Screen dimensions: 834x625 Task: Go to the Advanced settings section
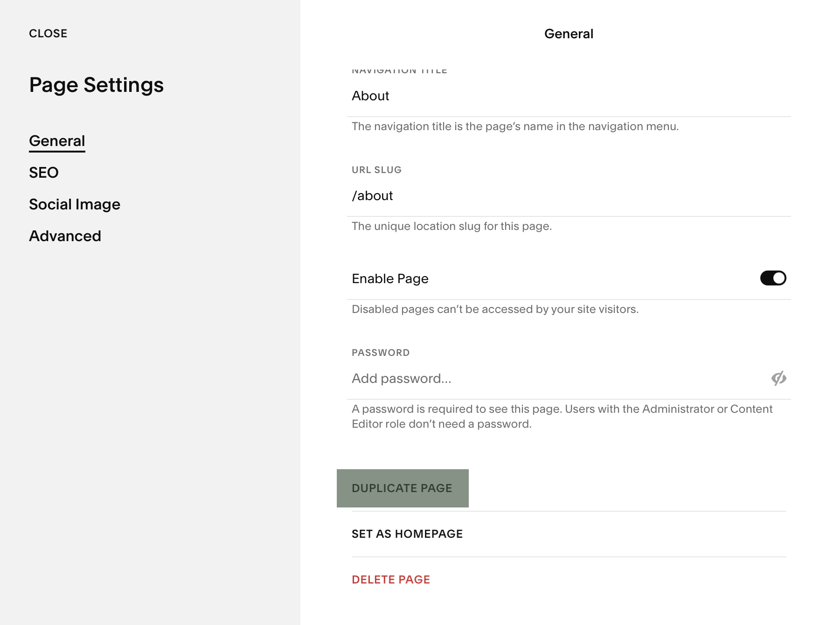point(65,236)
